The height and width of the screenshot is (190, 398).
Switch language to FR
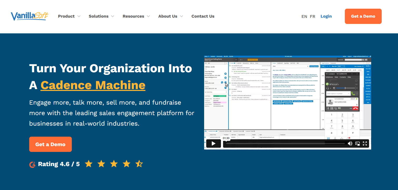point(313,16)
